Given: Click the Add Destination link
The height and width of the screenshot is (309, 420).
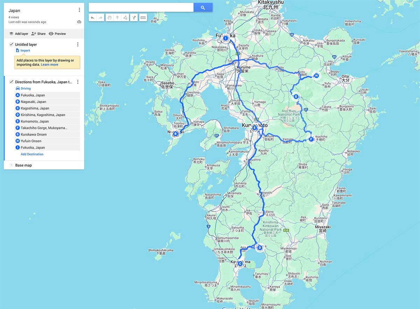Looking at the screenshot, I should [32, 154].
